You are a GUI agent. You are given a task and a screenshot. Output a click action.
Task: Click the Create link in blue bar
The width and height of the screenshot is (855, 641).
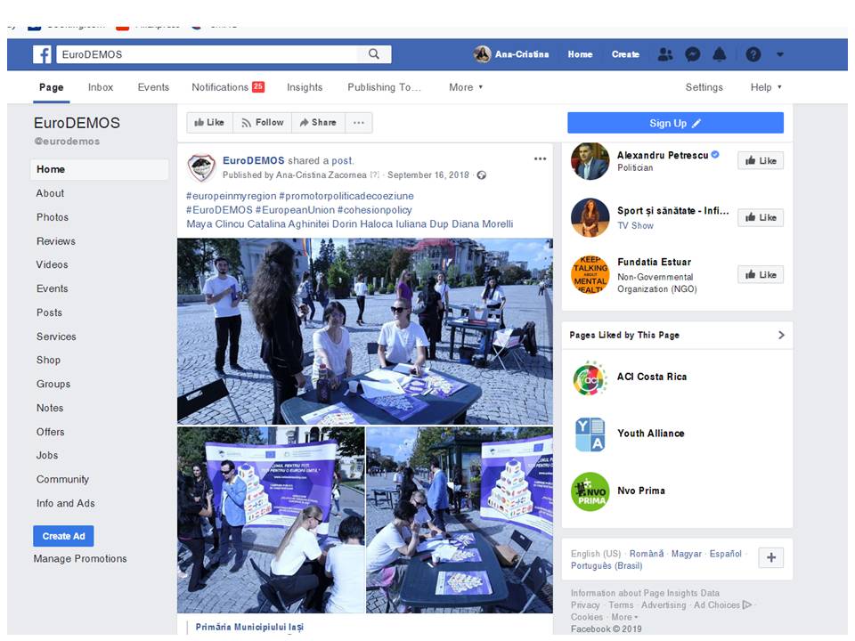[x=625, y=54]
